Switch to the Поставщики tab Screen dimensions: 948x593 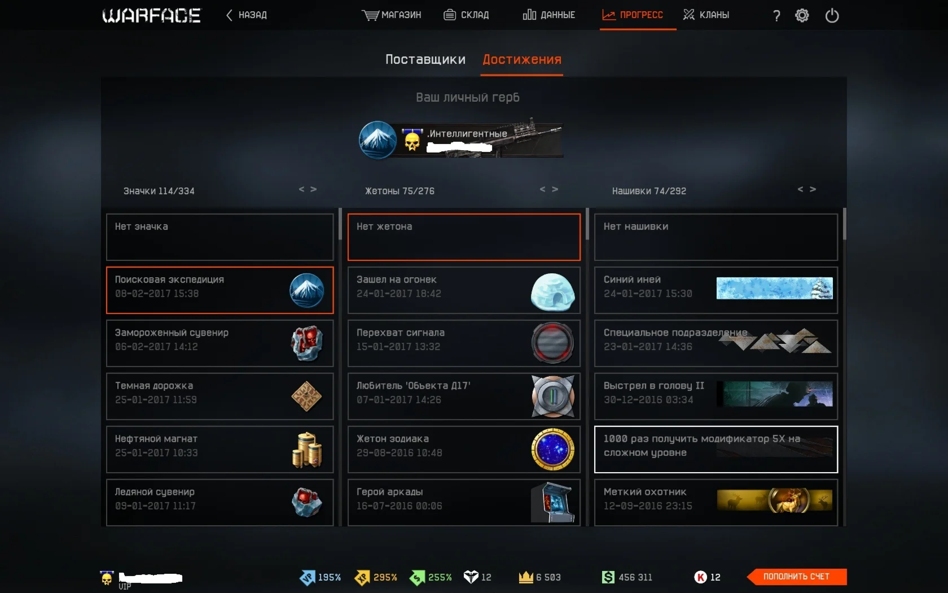tap(425, 59)
